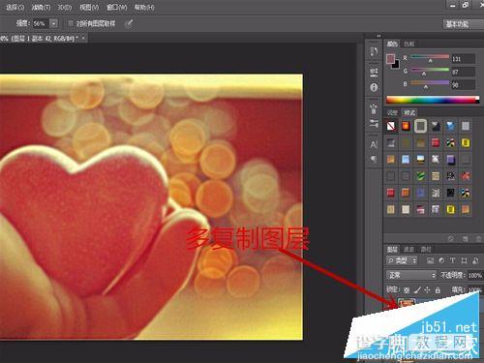Image resolution: width=484 pixels, height=363 pixels.
Task: Click the R red channel slider
Action: click(430, 57)
